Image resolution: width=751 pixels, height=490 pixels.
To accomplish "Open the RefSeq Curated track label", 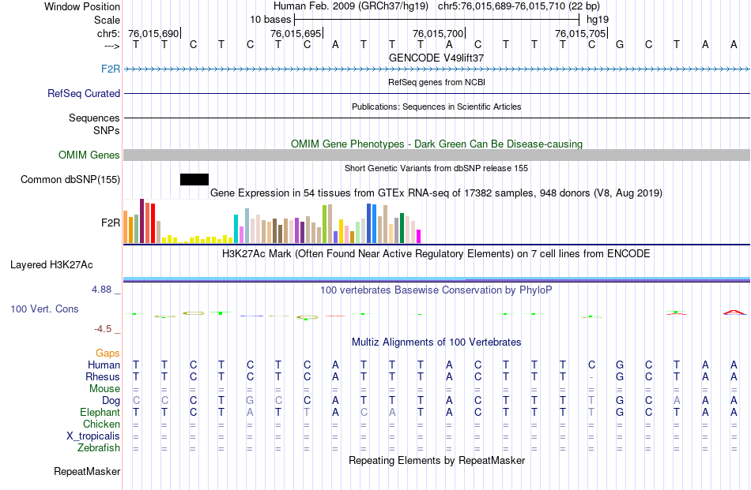I will coord(84,93).
